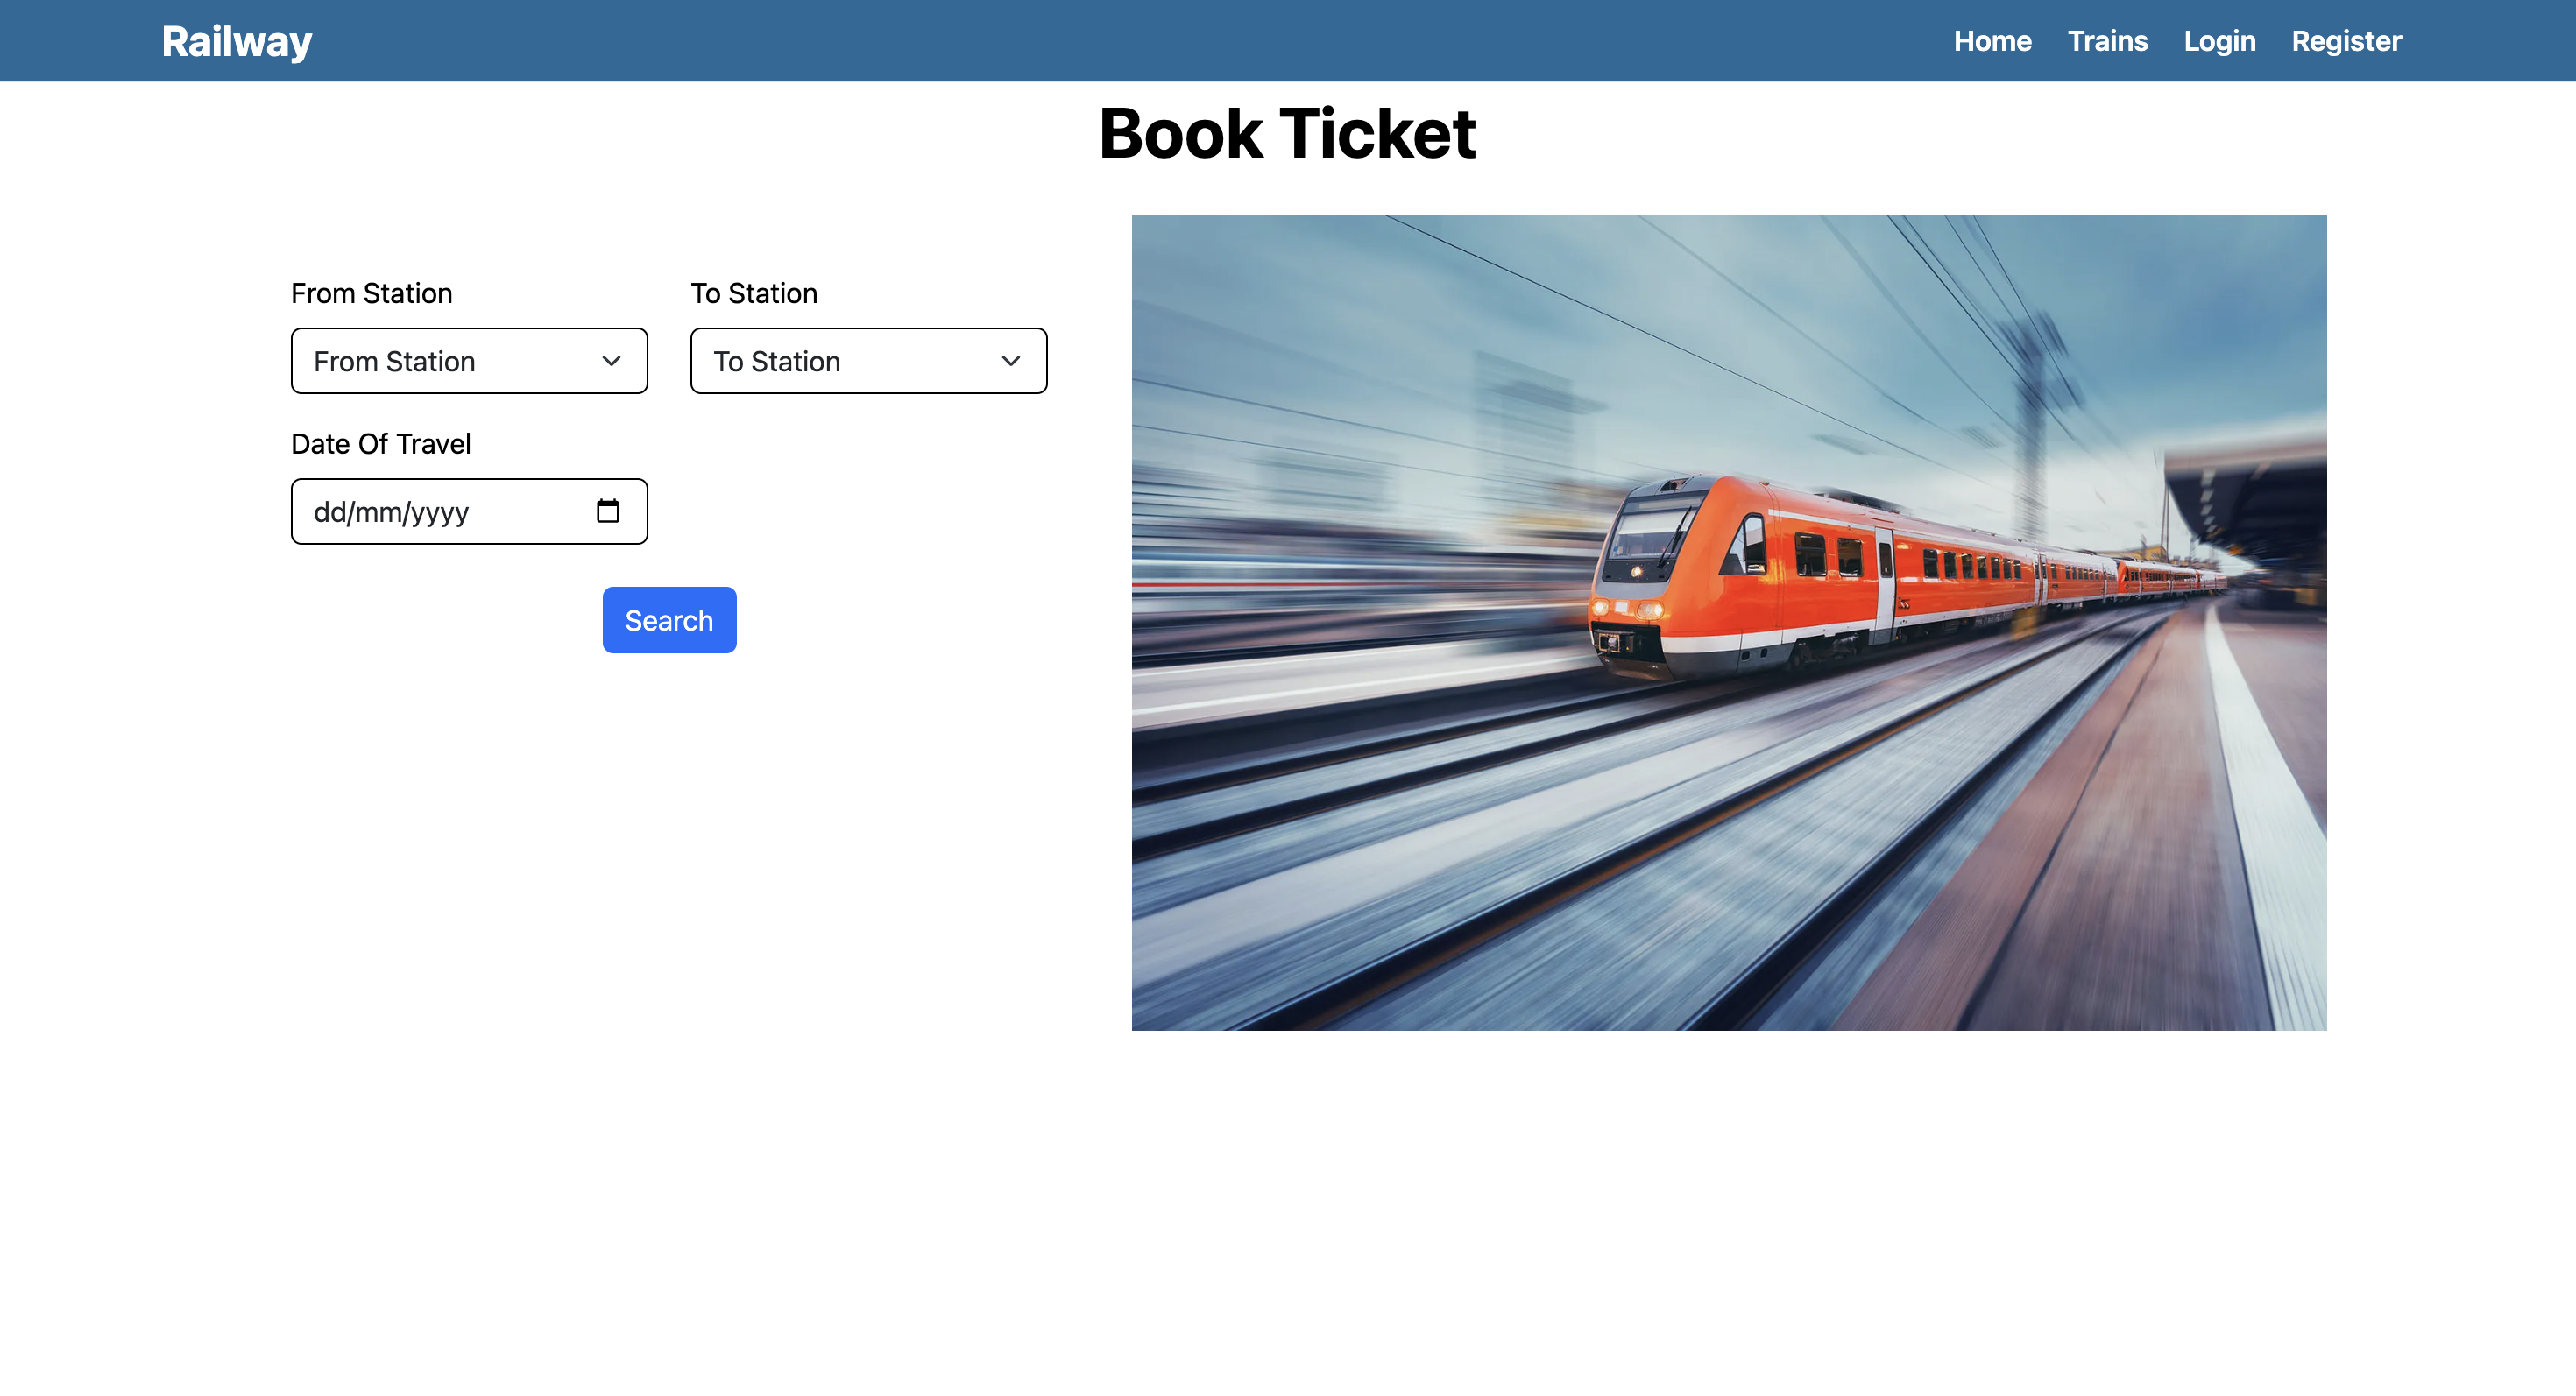
Task: Click the Book Ticket heading
Action: (x=1287, y=134)
